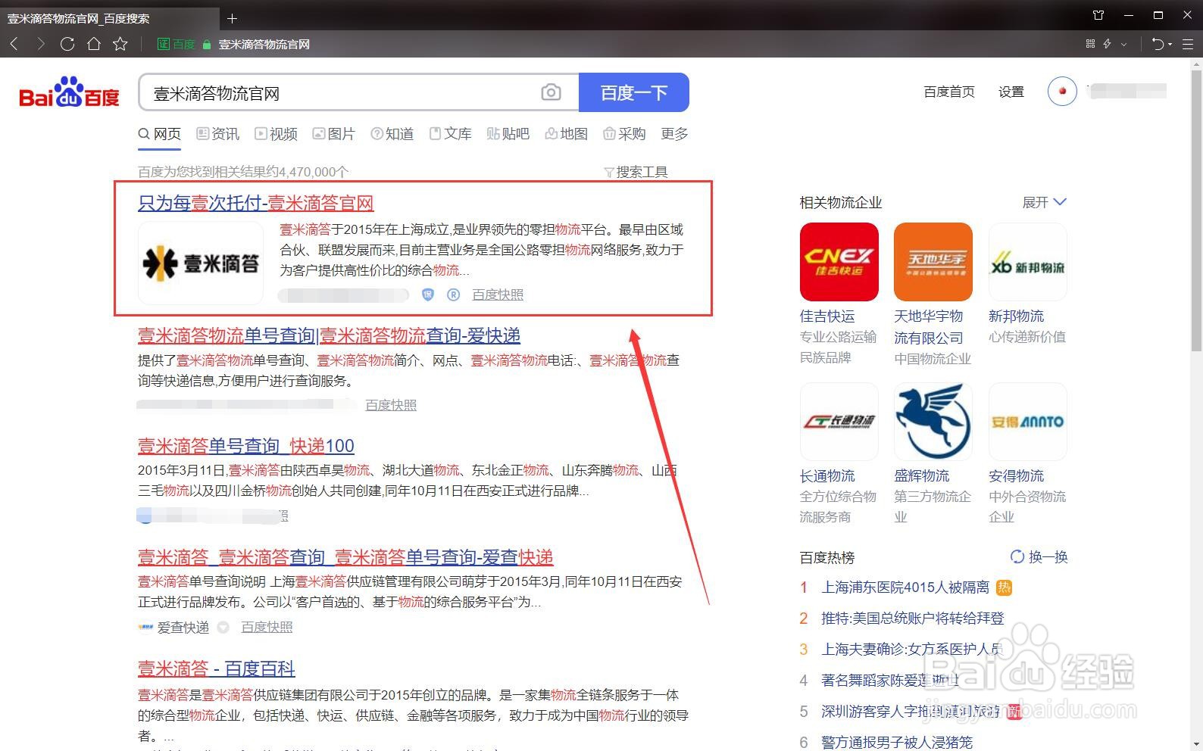Click the skin shirt icon in title bar
Screen dimensions: 1203x751
(x=1098, y=15)
